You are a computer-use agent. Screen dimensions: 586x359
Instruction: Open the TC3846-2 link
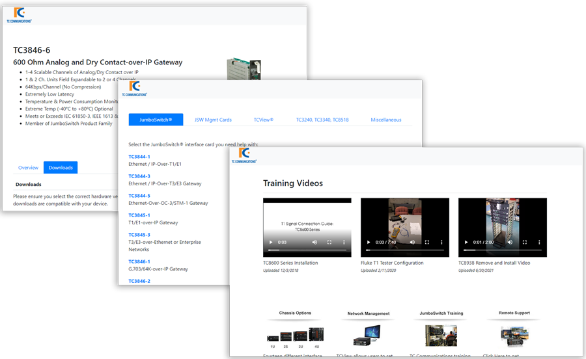click(x=139, y=281)
